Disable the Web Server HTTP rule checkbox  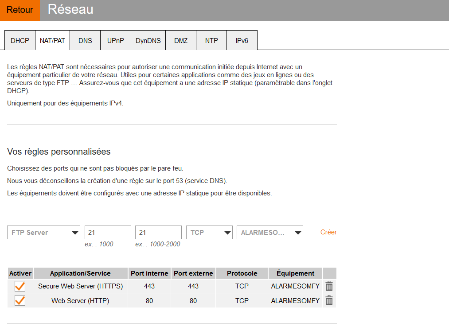[x=20, y=300]
